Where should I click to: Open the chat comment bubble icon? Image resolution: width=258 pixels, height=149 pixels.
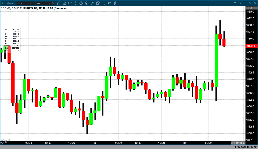tap(104, 3)
